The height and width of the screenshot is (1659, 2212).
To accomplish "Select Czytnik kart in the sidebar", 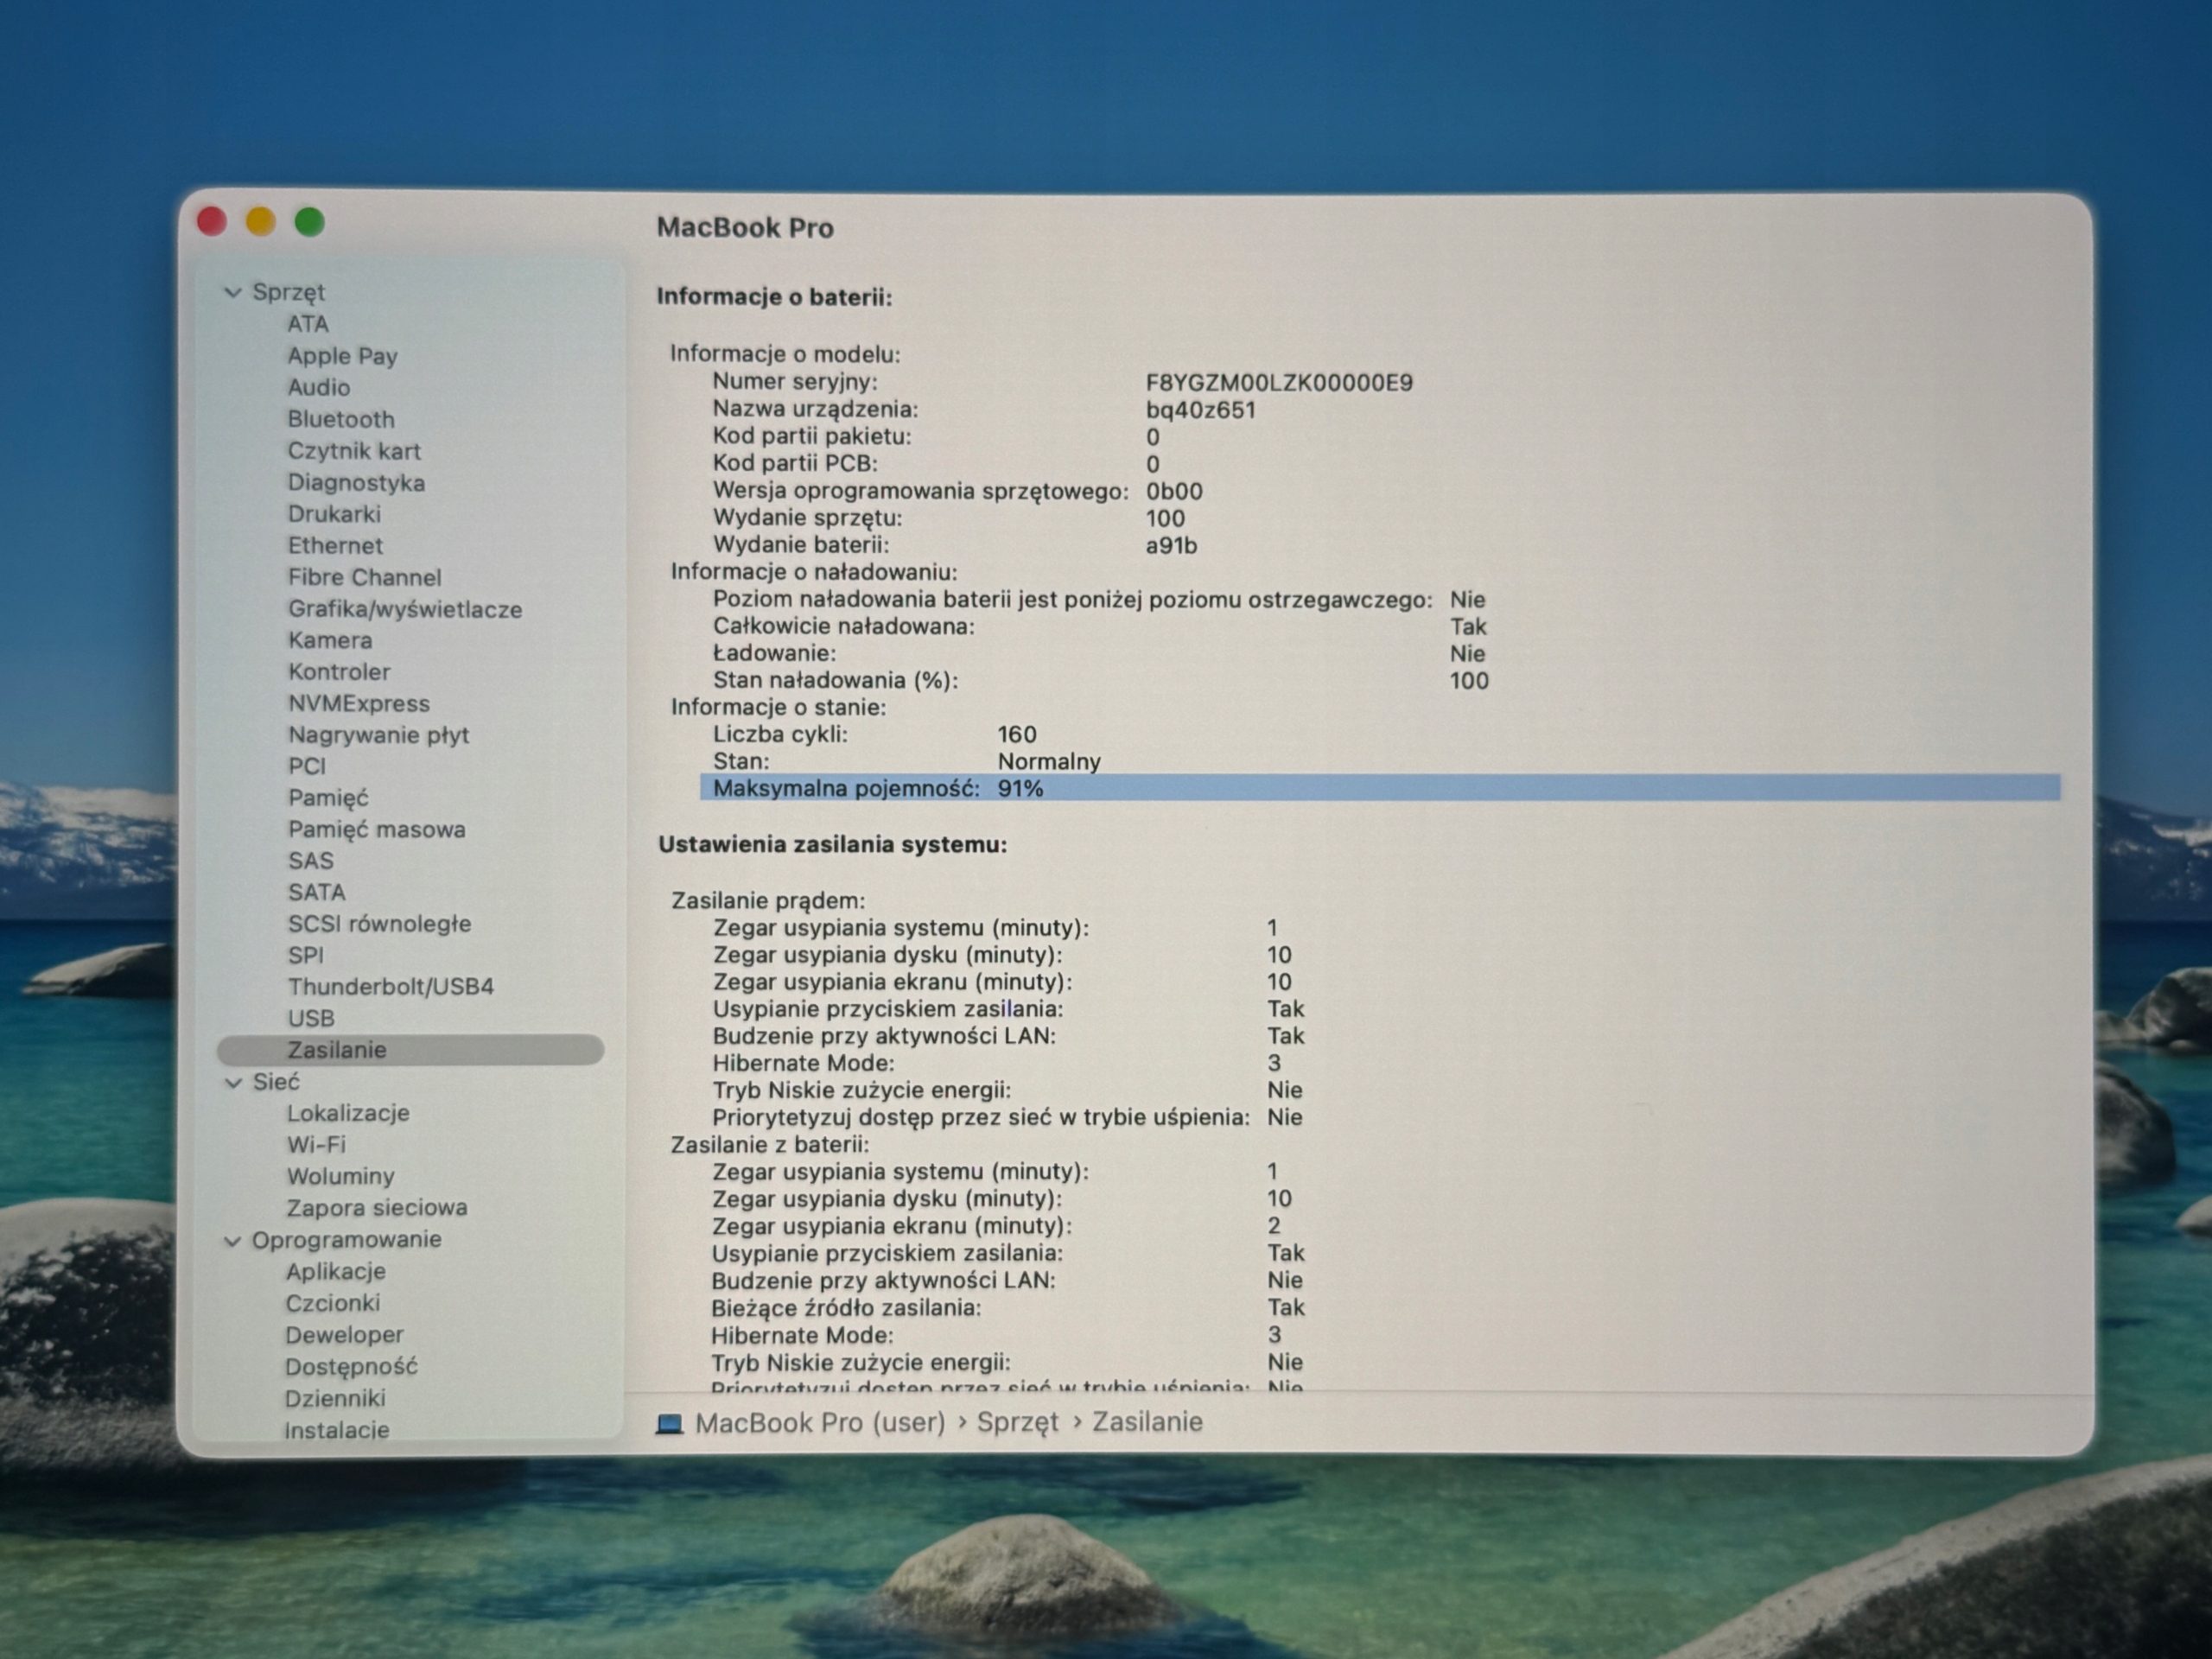I will tap(354, 451).
